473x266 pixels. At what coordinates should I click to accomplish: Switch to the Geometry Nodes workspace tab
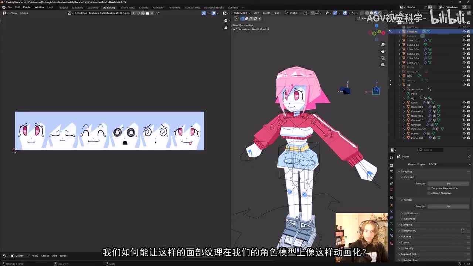point(214,7)
